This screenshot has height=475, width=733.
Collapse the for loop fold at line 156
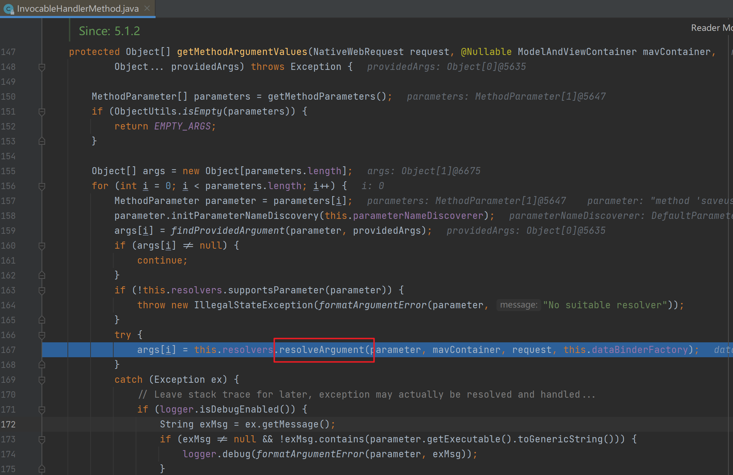click(42, 186)
